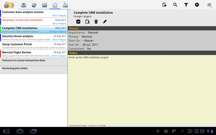The image size is (216, 135).
Task: Open completed Marketing plan slides task
Action: point(34,70)
